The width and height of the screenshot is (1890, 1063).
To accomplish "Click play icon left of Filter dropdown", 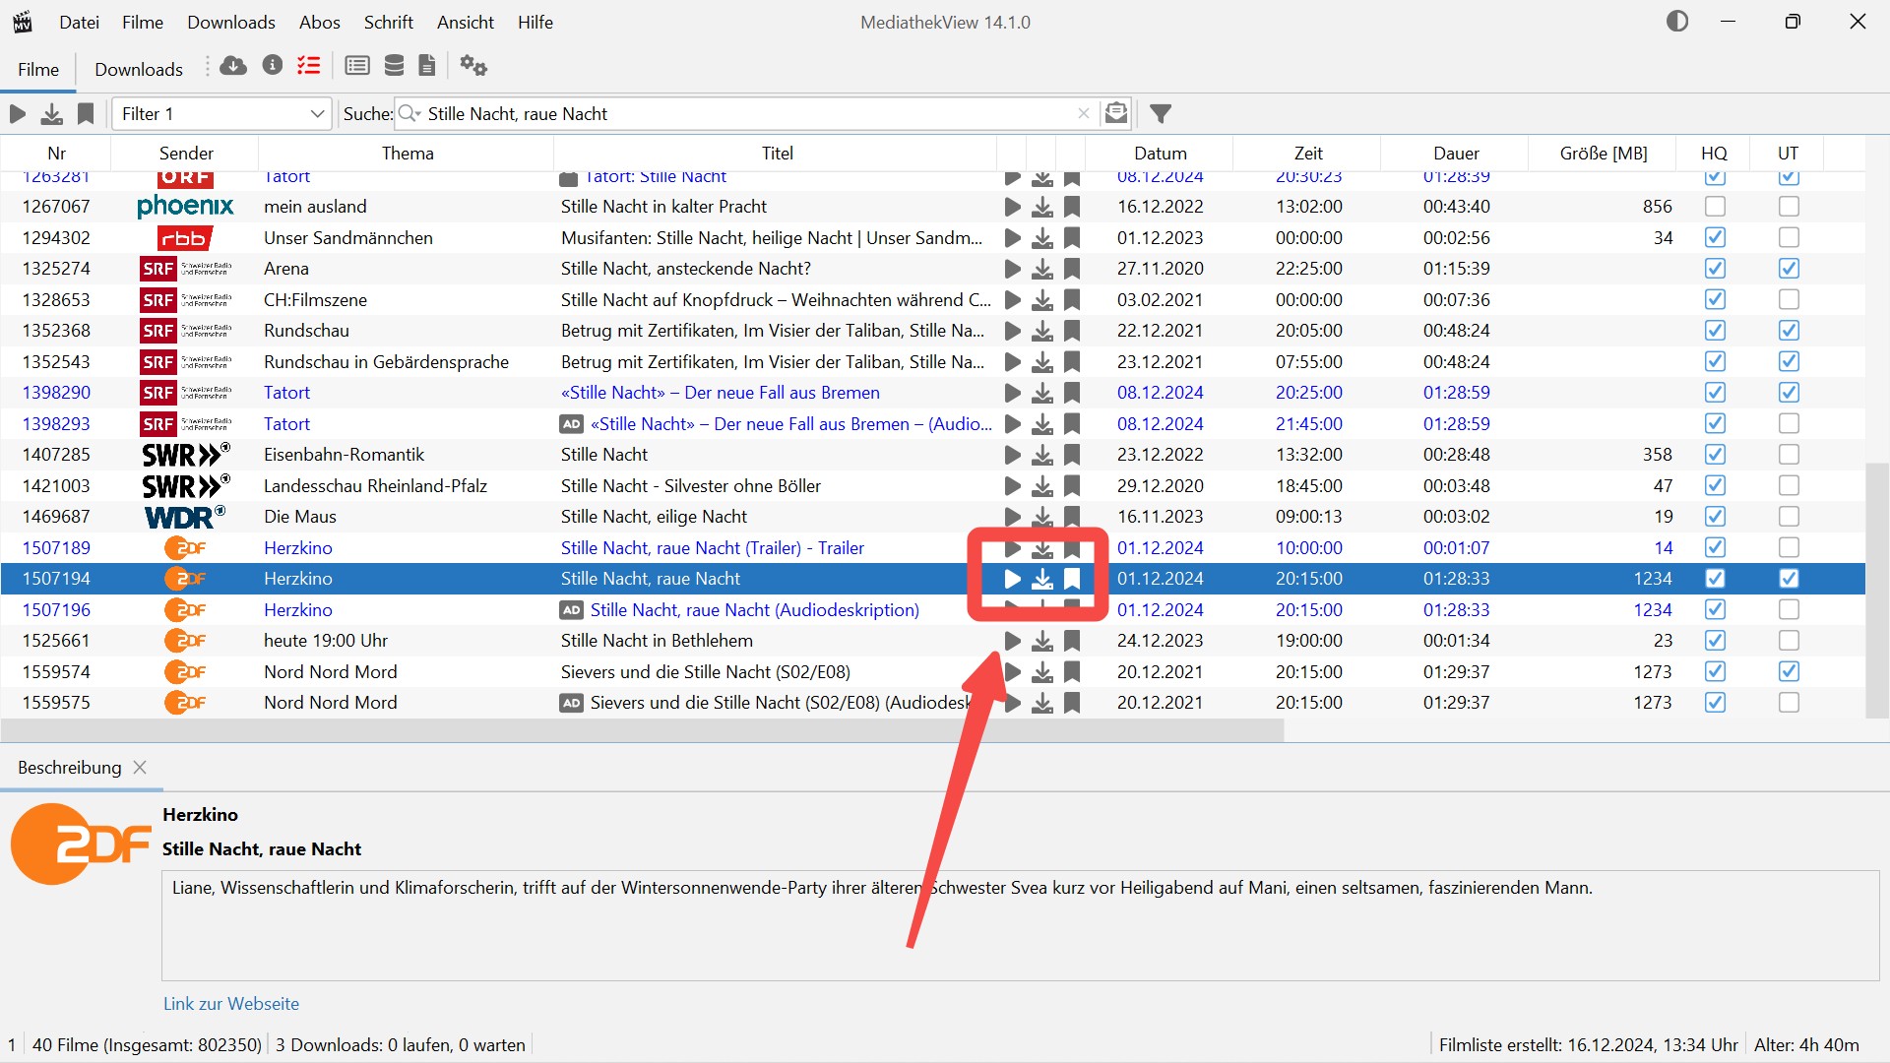I will (x=18, y=114).
